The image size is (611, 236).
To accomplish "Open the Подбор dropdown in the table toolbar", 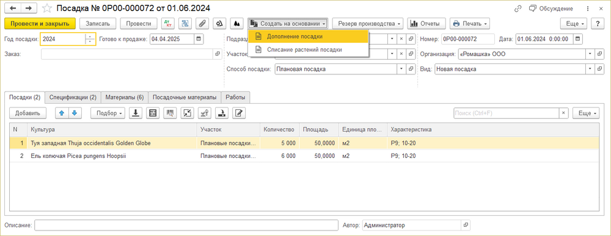I will tap(108, 113).
